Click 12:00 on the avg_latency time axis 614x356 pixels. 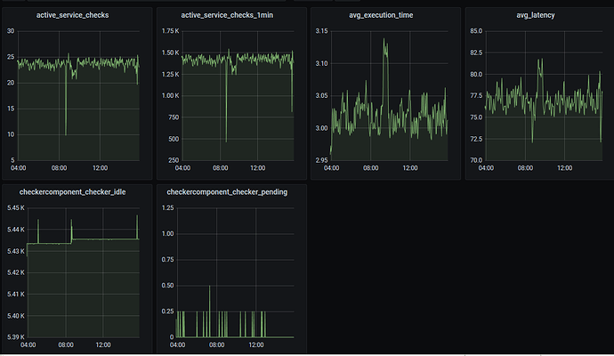(x=564, y=168)
